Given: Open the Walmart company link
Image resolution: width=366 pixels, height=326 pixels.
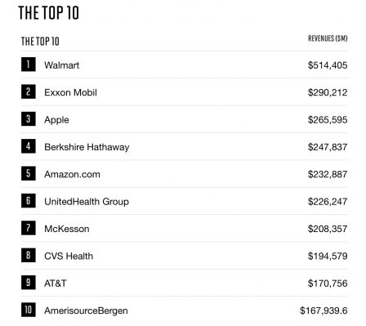Looking at the screenshot, I should tap(62, 65).
